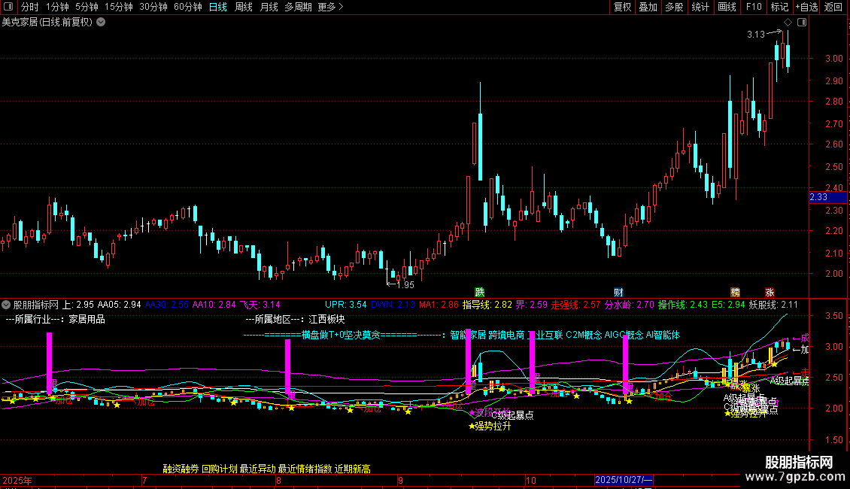The image size is (850, 489).
Task: Click the 1.95 low price label
Action: [405, 284]
